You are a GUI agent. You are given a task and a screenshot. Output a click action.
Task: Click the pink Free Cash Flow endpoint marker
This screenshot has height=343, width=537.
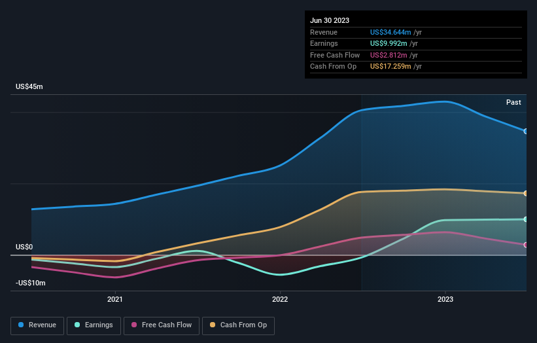526,245
